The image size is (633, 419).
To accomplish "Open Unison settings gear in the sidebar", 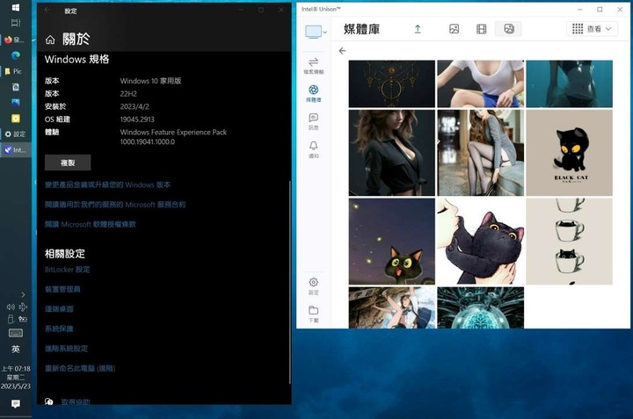I will 313,285.
